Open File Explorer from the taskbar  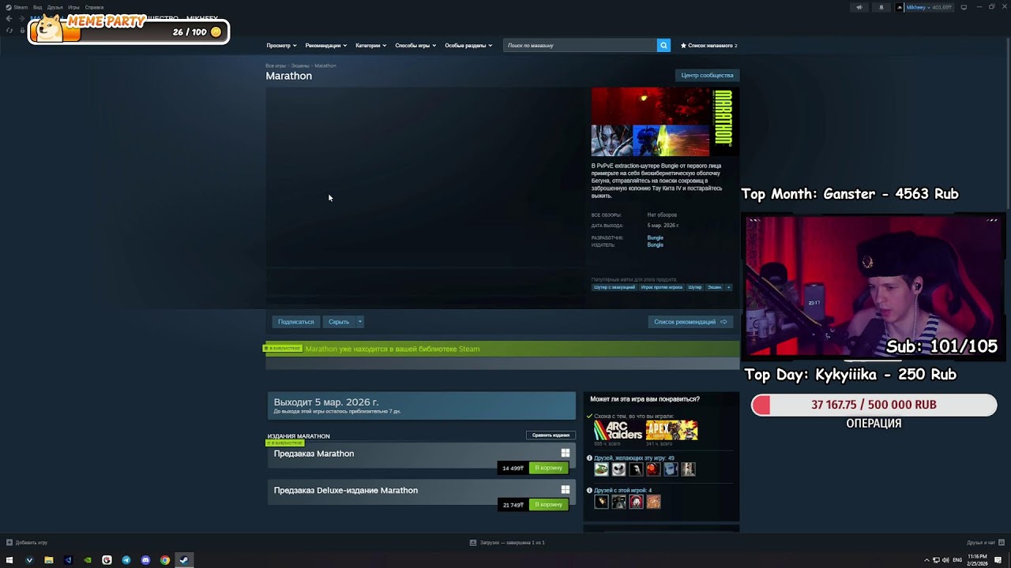[x=48, y=560]
